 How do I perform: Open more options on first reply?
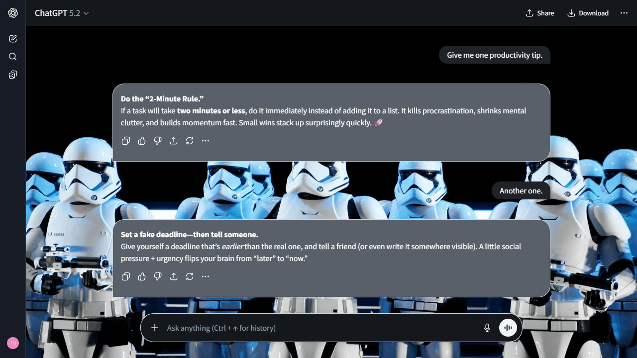point(205,141)
